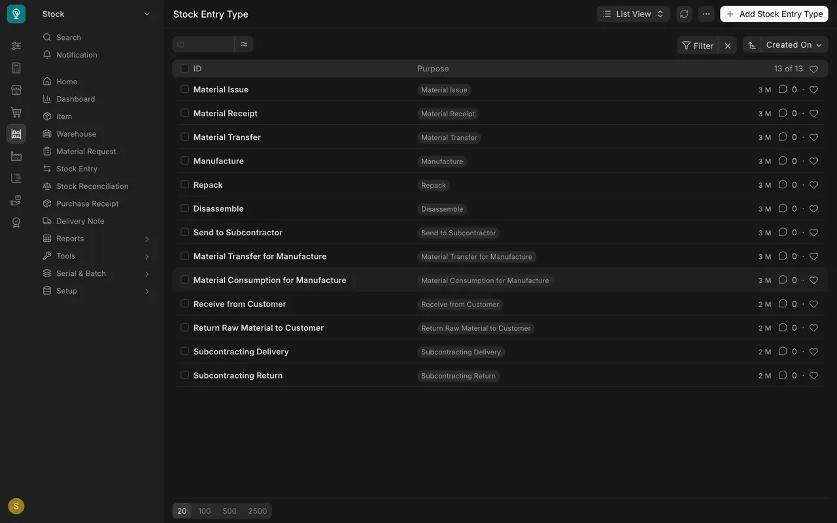
Task: Click the Disassemble purpose tag
Action: point(442,209)
